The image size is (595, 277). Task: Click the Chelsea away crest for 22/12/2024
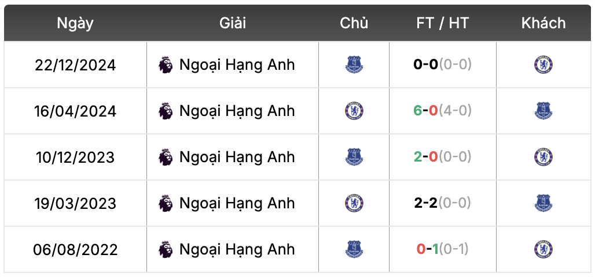point(543,65)
